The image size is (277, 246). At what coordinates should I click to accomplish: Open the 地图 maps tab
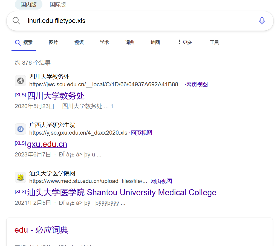tap(155, 43)
